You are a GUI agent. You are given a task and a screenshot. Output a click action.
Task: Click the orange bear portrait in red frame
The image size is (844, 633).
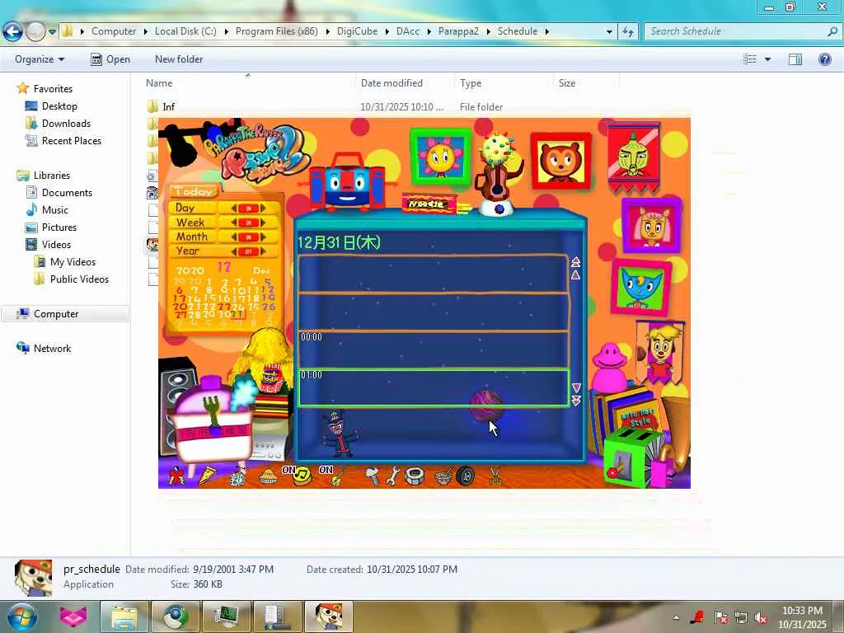560,161
